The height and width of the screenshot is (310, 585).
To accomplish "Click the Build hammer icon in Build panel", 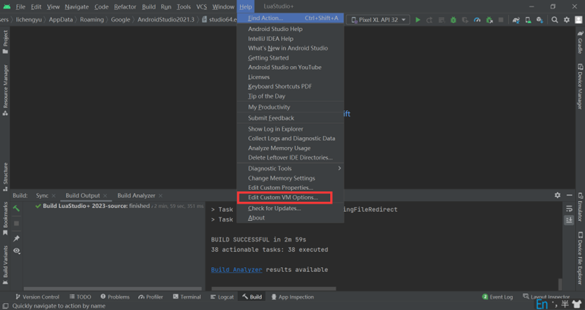I will coord(16,208).
